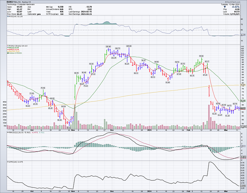This screenshot has height=193, width=247.
Task: Click the date Tuesday 12-Mar-2024
Action: click(230, 5)
